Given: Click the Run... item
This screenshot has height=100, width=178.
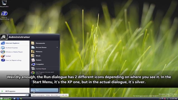Looking at the screenshot, I should [x=44, y=90].
